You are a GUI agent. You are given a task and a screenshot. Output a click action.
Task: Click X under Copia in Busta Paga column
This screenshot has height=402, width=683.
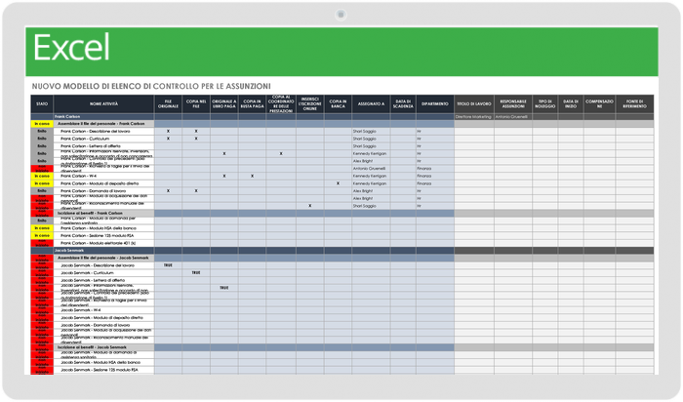click(252, 176)
